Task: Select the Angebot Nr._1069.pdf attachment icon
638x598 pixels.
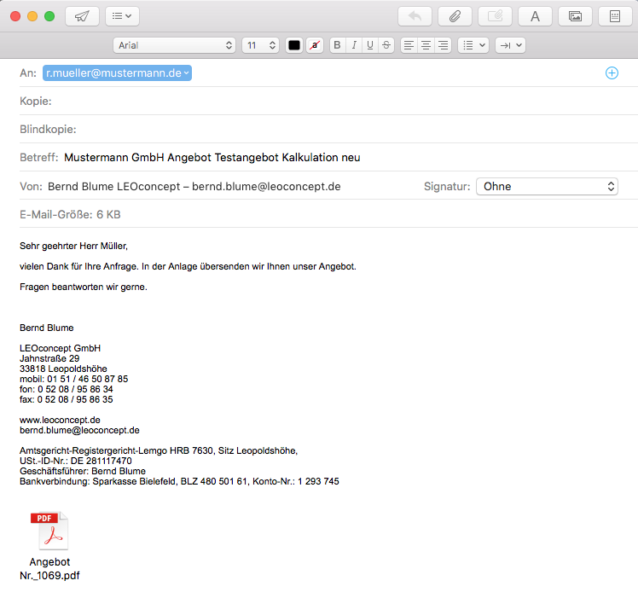Action: click(49, 531)
